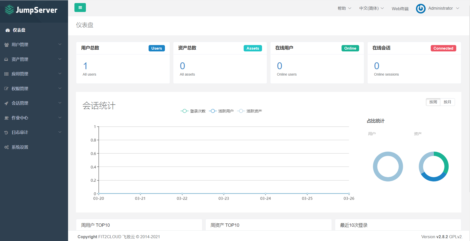Click the system settings gears icon
The image size is (470, 241).
pyautogui.click(x=6, y=147)
